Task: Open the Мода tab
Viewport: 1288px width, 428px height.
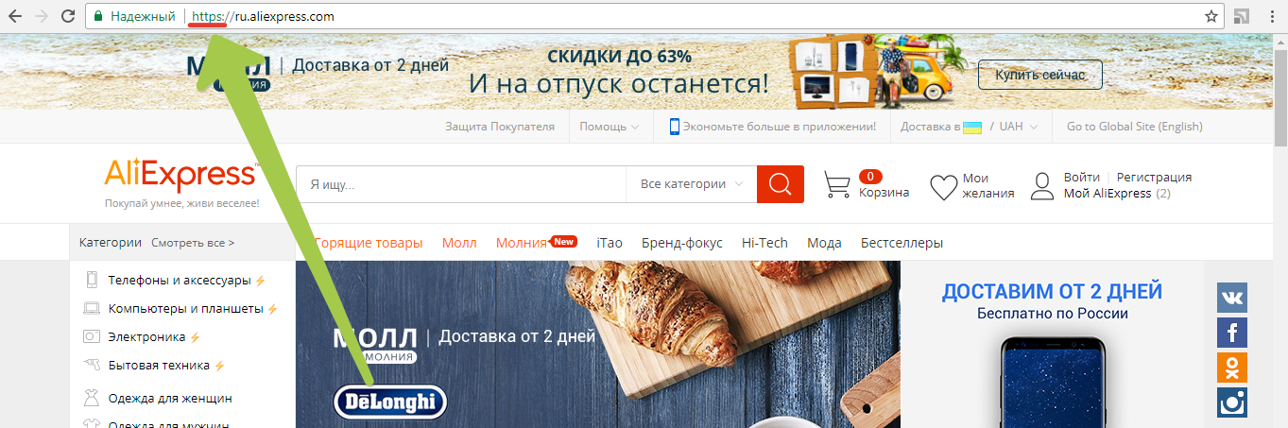Action: 824,243
